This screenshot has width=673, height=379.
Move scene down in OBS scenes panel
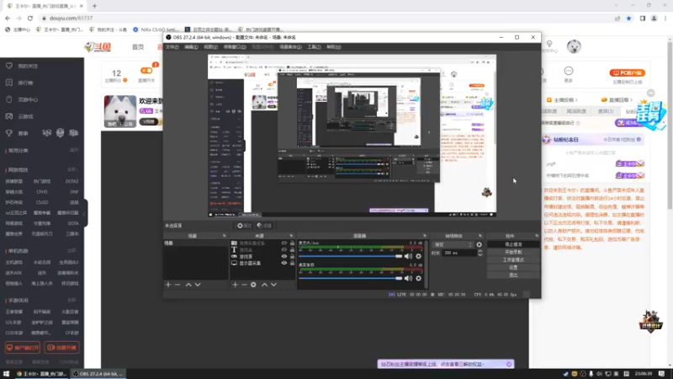point(198,285)
